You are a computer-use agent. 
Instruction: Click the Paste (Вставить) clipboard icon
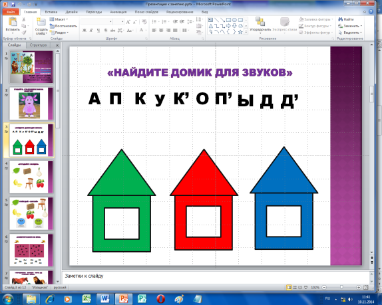point(13,22)
